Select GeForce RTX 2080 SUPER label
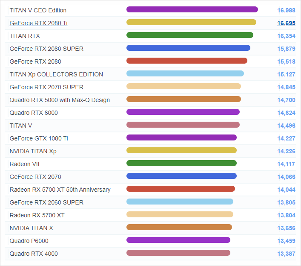 point(46,49)
